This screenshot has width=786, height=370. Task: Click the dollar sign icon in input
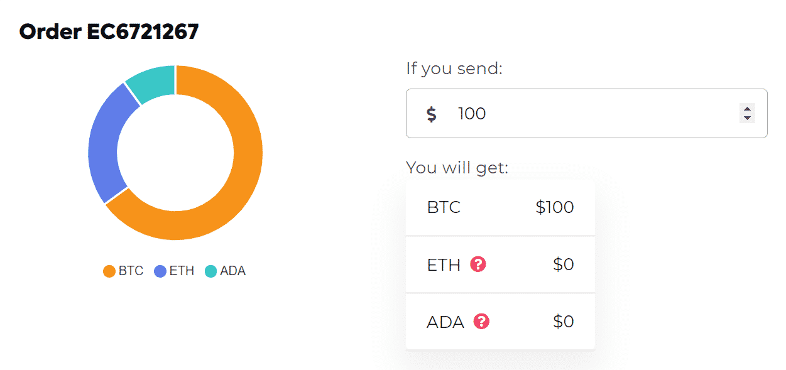click(431, 114)
